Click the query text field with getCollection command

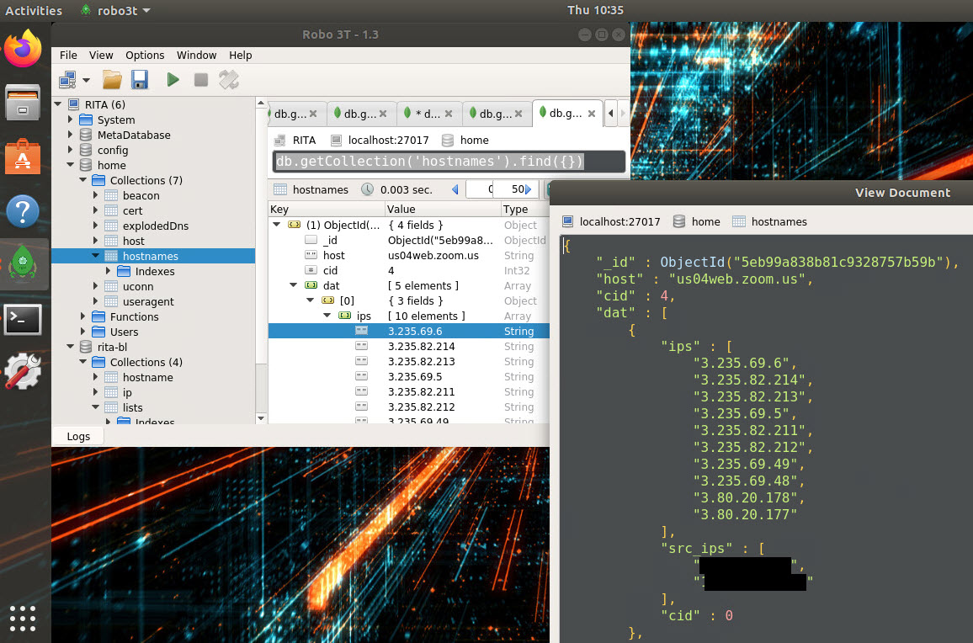point(449,162)
